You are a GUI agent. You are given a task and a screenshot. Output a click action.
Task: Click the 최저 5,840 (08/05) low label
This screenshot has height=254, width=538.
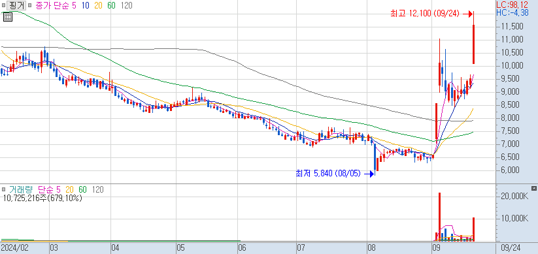click(328, 174)
